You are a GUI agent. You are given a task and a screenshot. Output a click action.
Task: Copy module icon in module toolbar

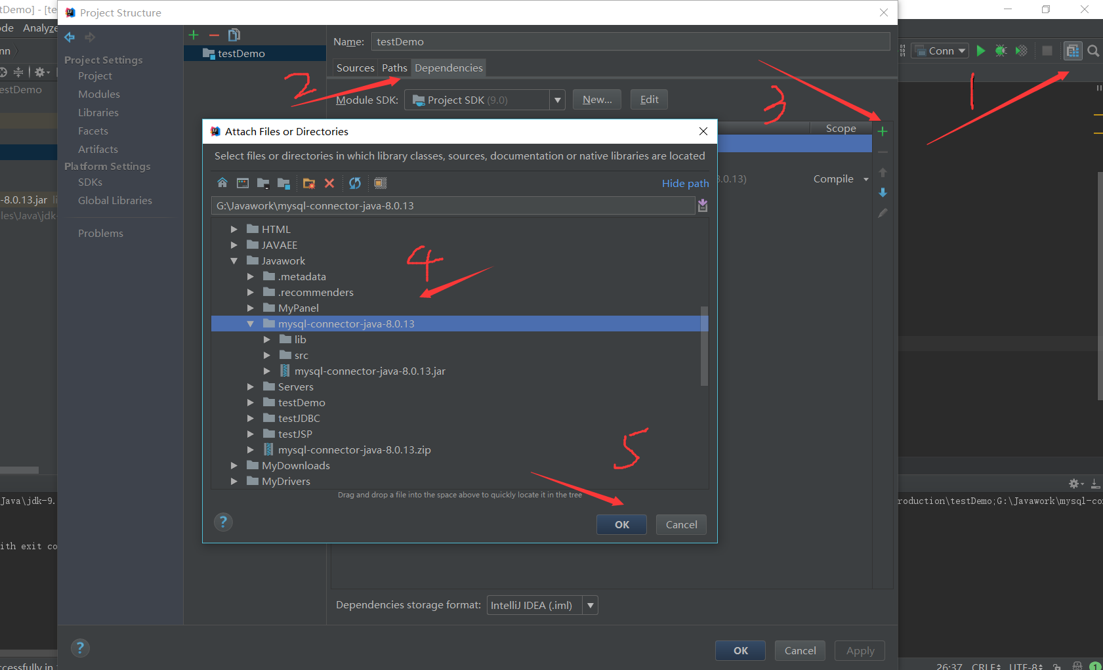(234, 35)
